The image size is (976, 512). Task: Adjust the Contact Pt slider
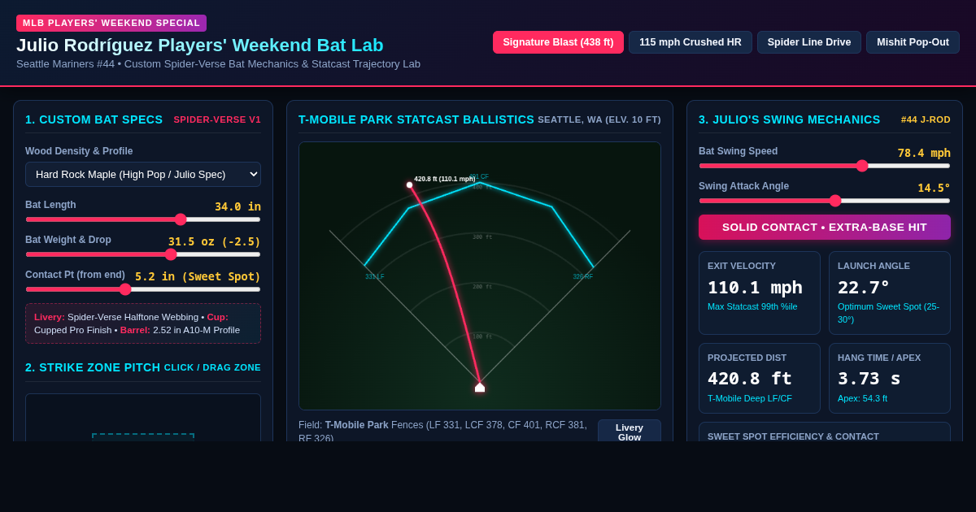143,289
